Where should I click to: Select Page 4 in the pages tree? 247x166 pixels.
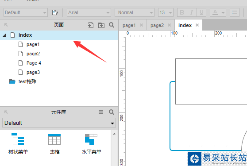coord(34,63)
